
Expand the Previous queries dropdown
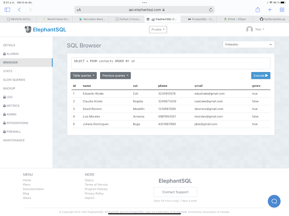click(x=116, y=76)
